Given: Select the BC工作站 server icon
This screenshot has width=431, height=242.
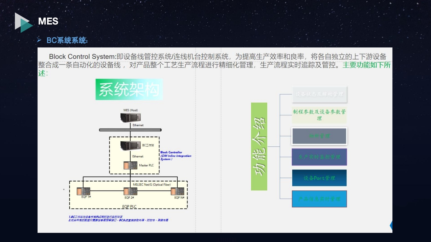Looking at the screenshot, I should (130, 145).
